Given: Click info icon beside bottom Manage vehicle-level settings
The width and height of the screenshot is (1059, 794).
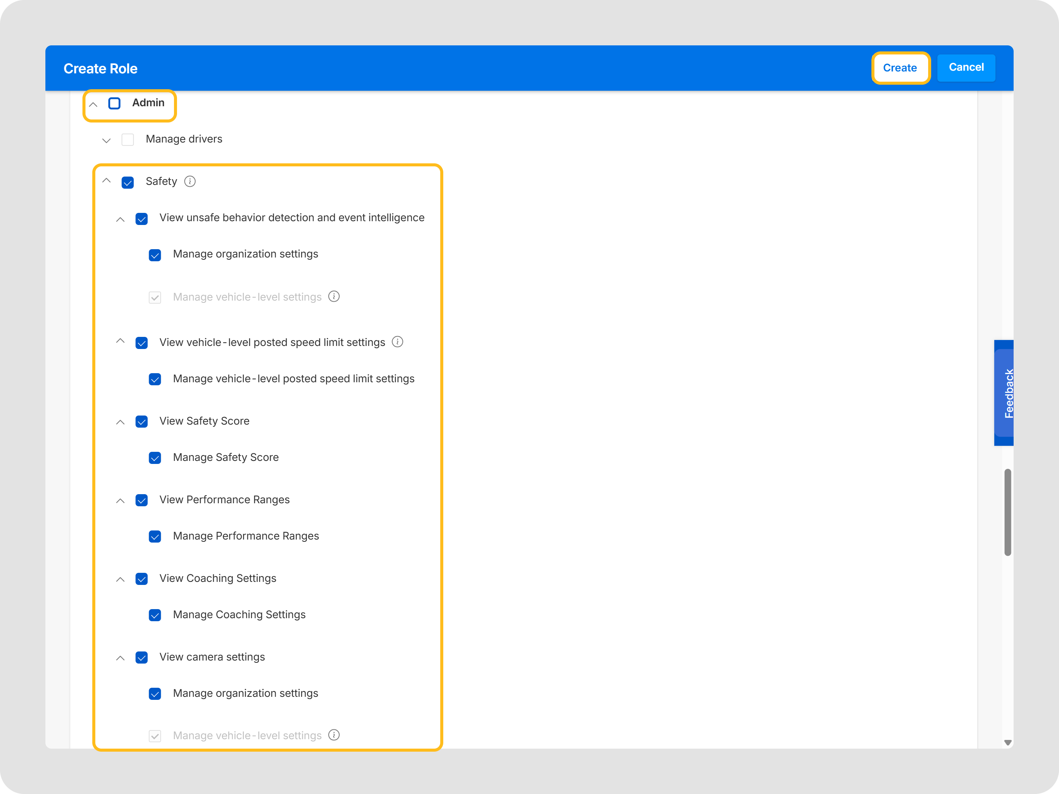Looking at the screenshot, I should [334, 735].
